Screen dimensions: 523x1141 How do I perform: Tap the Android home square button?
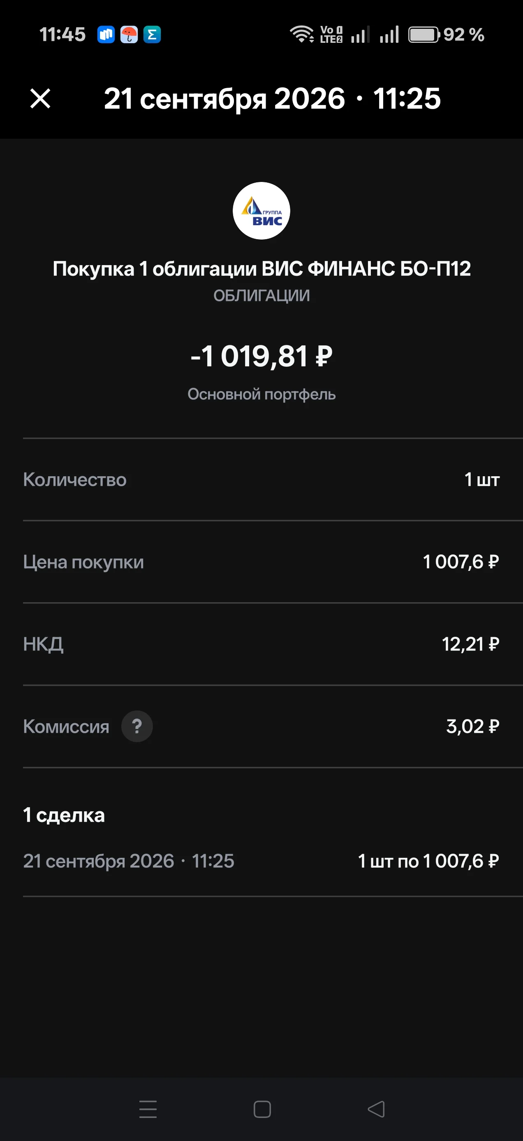[x=262, y=1109]
